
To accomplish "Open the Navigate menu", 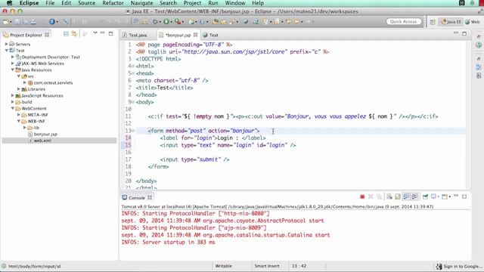I will 141,3.
